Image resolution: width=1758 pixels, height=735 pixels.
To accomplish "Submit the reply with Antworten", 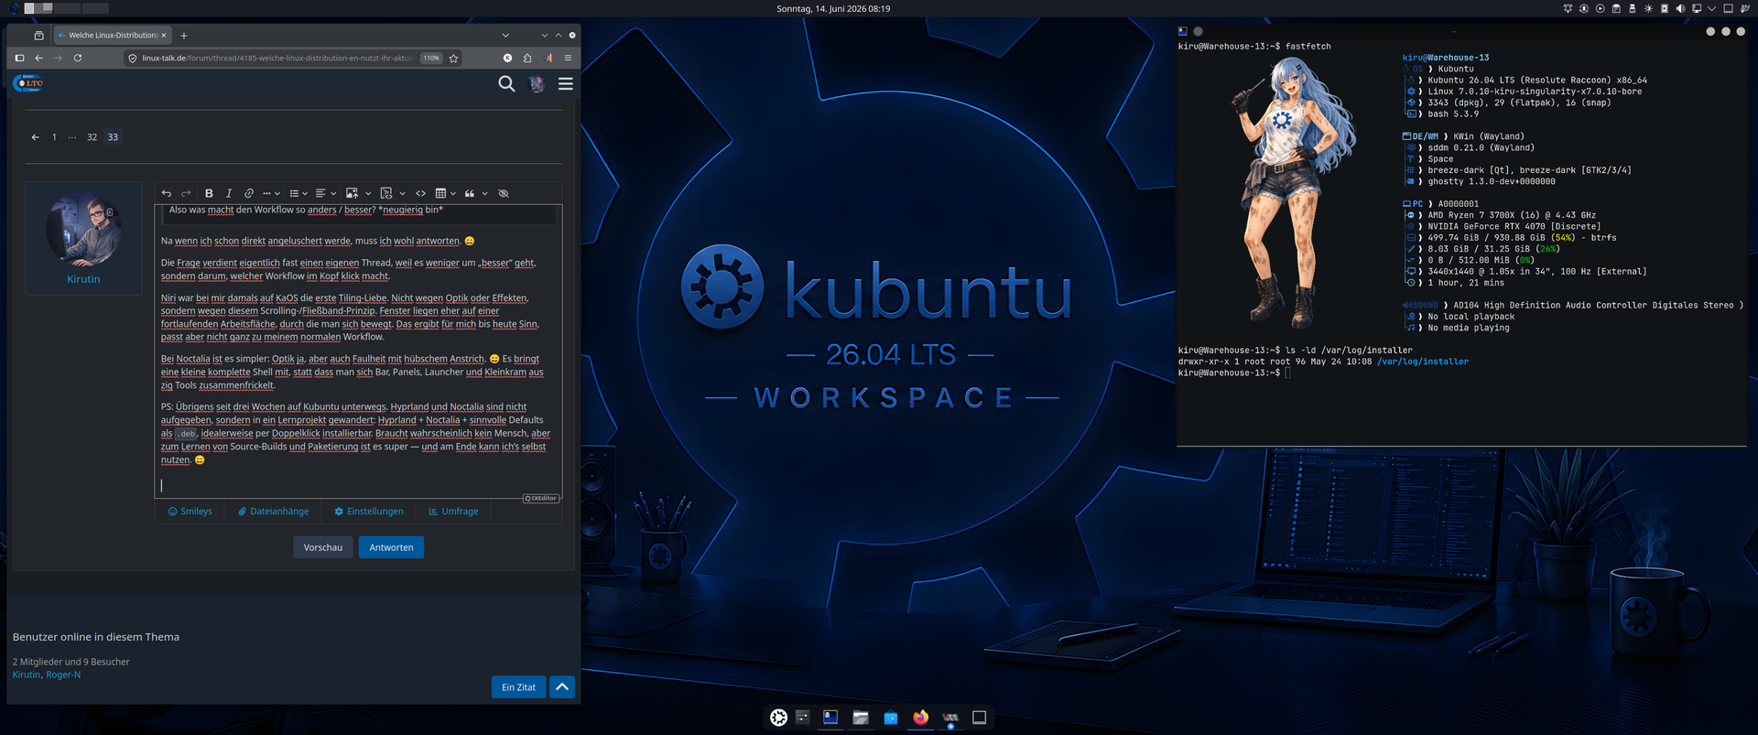I will click(x=391, y=547).
